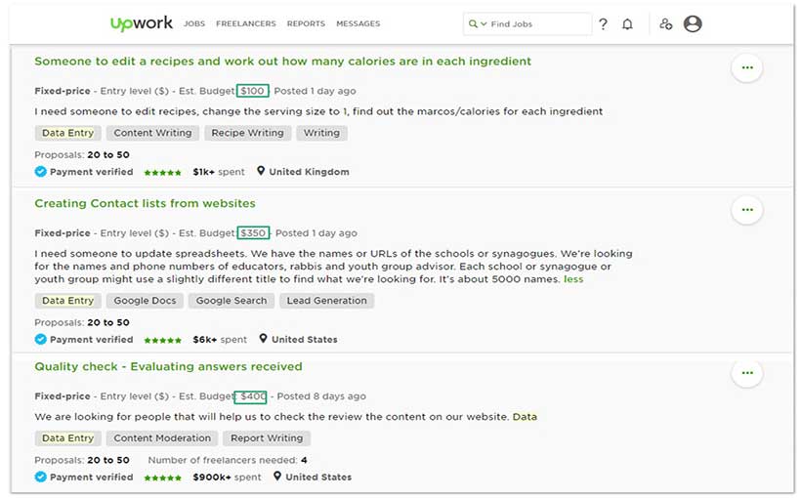Select the Report Writing tag
This screenshot has height=498, width=801.
(x=267, y=438)
